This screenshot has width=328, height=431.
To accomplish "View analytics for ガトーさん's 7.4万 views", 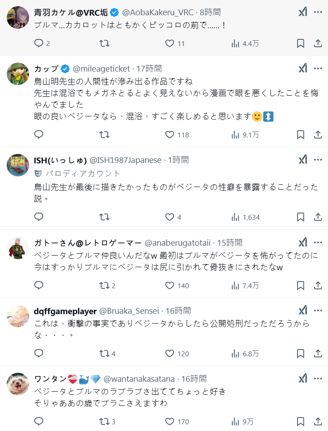I will click(245, 286).
